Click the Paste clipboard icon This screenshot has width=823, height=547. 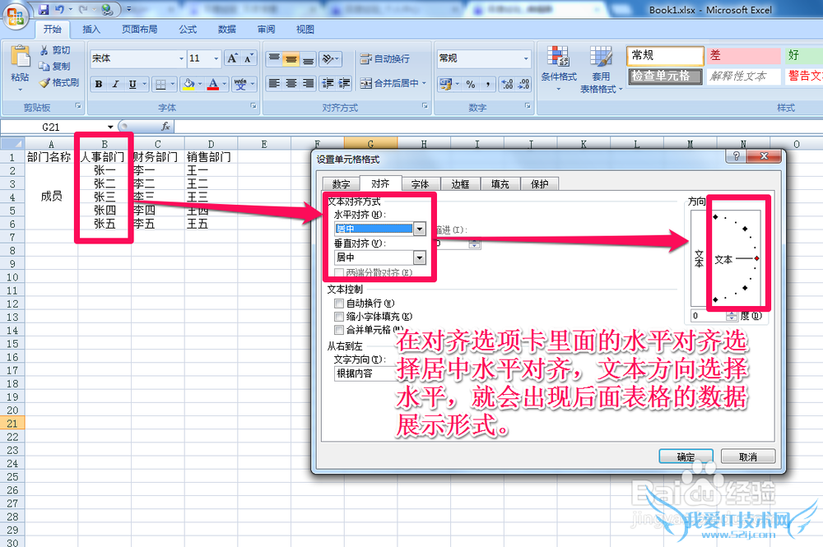[x=20, y=57]
